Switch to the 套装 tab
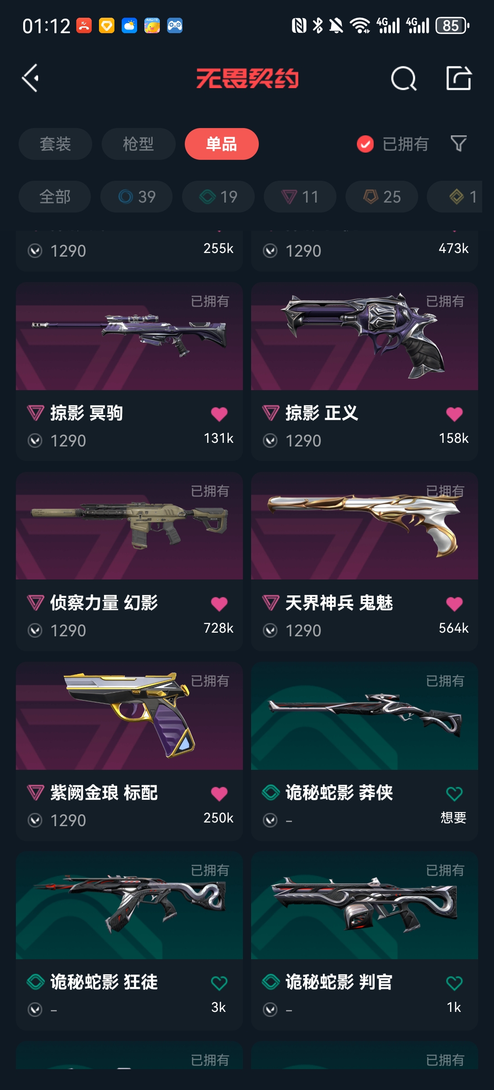 click(x=55, y=144)
